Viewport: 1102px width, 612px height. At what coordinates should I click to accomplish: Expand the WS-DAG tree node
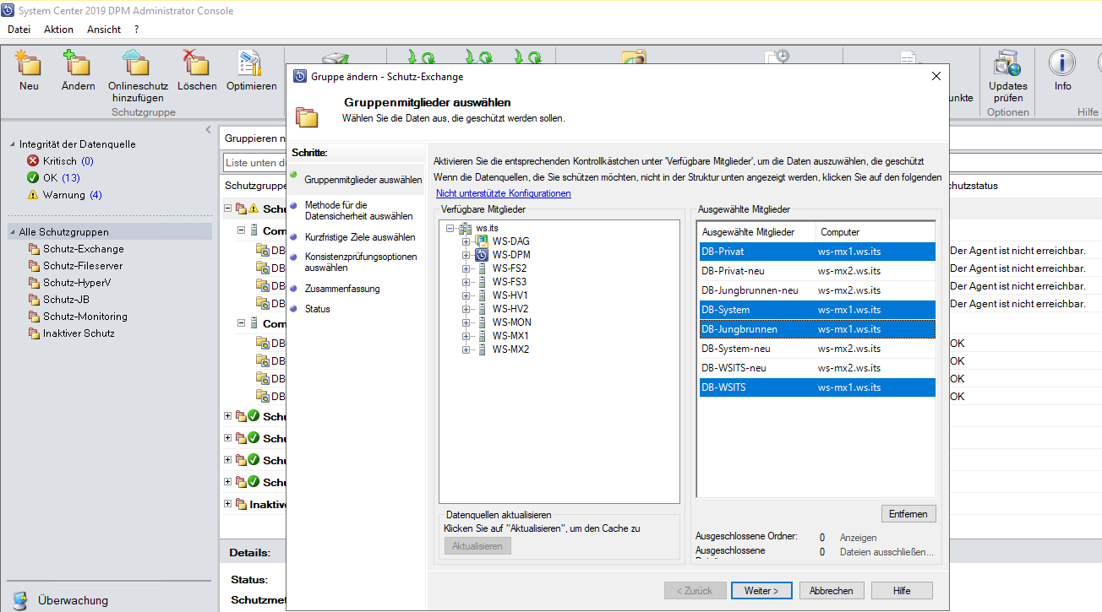466,241
